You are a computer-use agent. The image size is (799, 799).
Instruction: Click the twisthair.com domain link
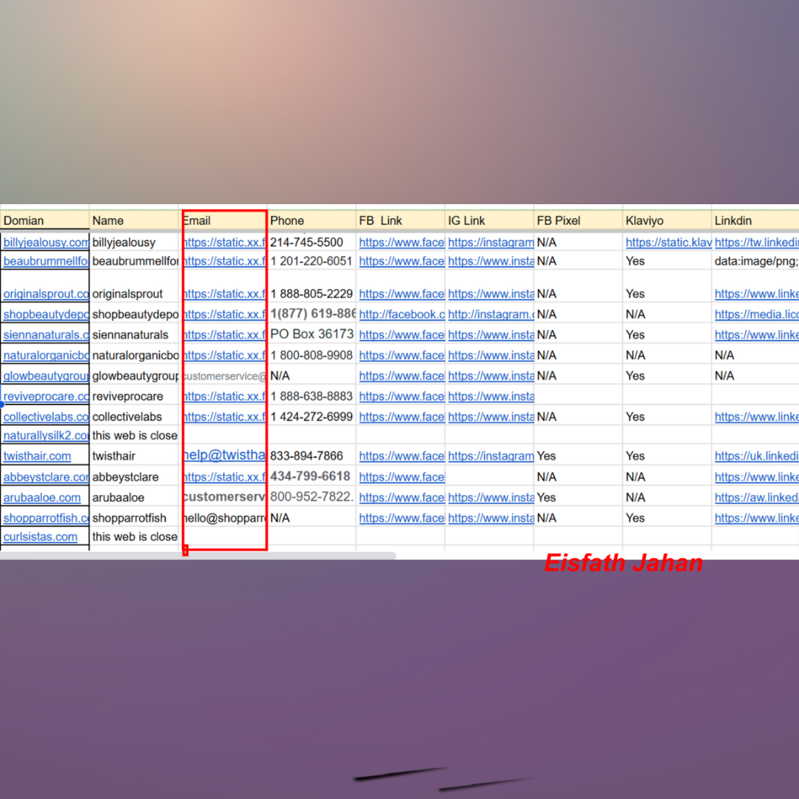(x=38, y=456)
